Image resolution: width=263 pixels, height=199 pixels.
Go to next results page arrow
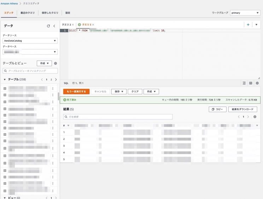coord(248,116)
